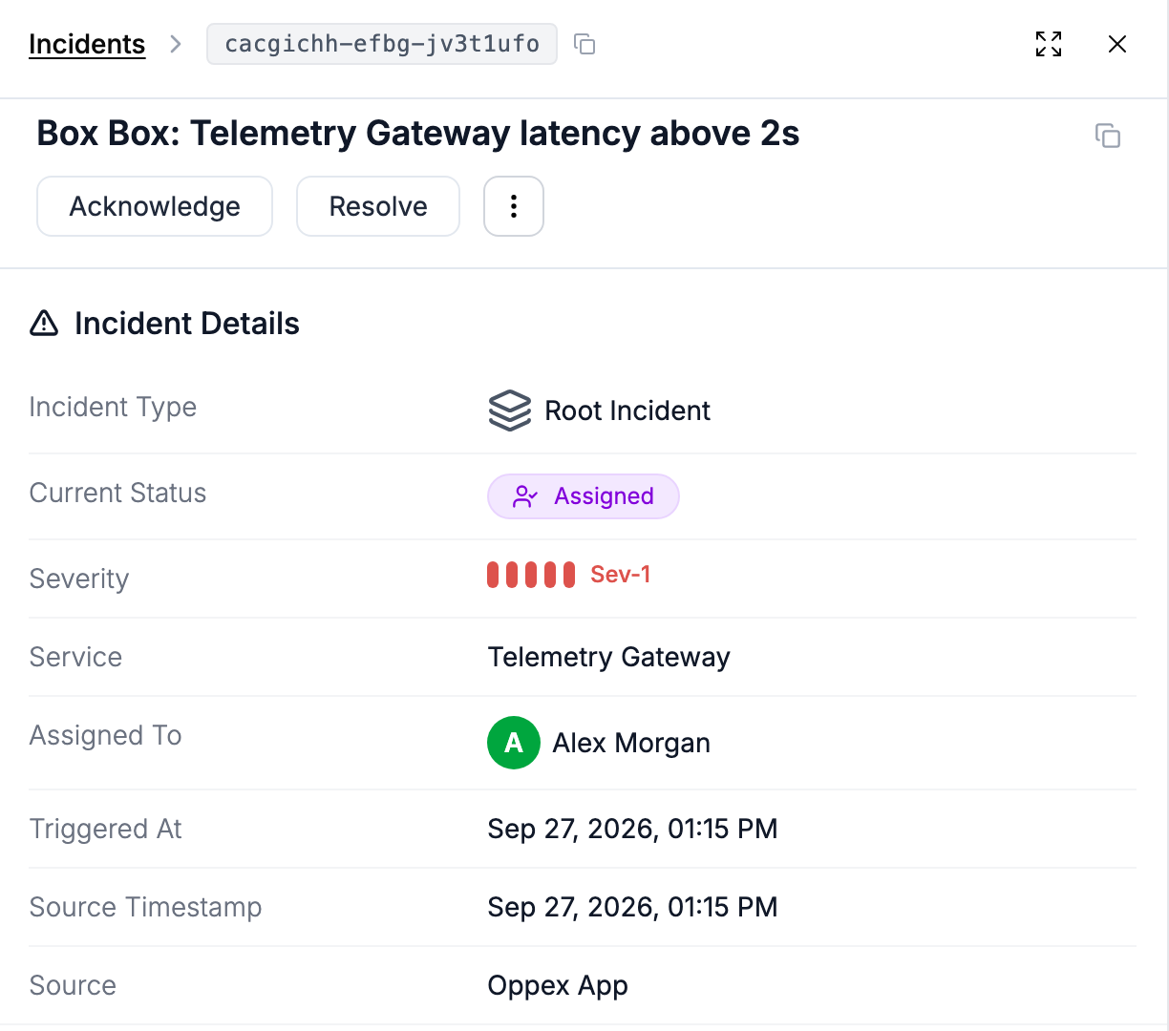Expand the panel to full screen
This screenshot has height=1031, width=1169.
(1049, 44)
